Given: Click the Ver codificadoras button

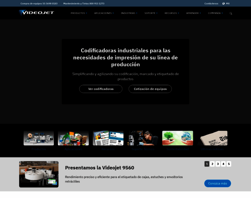Looking at the screenshot, I should click(101, 89).
